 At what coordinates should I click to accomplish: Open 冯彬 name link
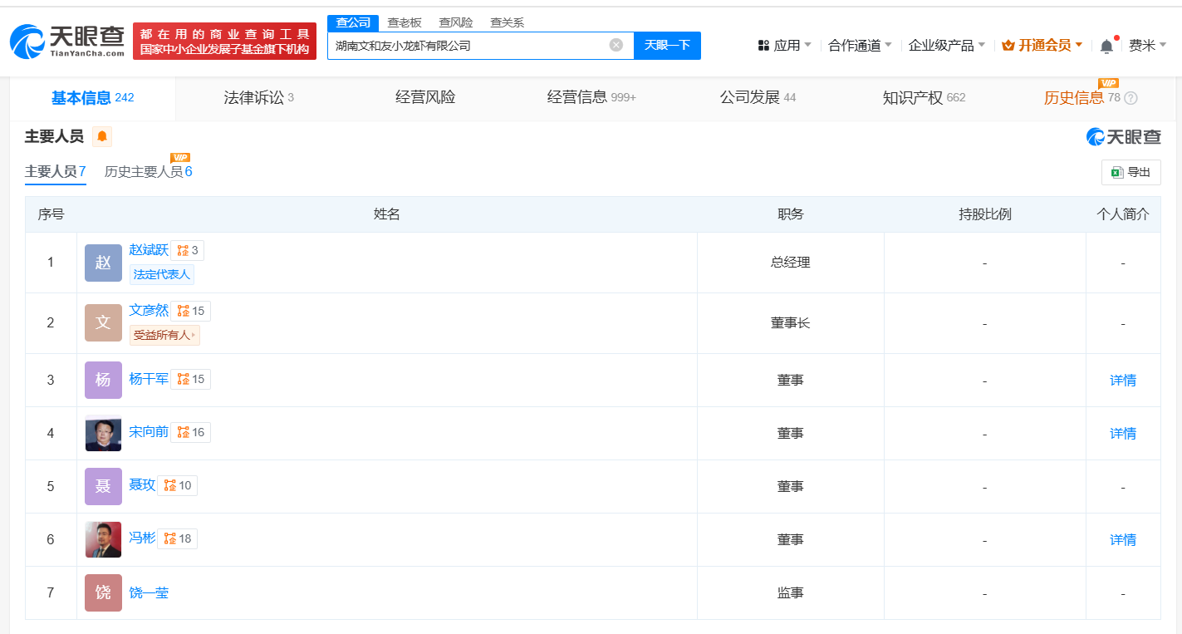(142, 538)
